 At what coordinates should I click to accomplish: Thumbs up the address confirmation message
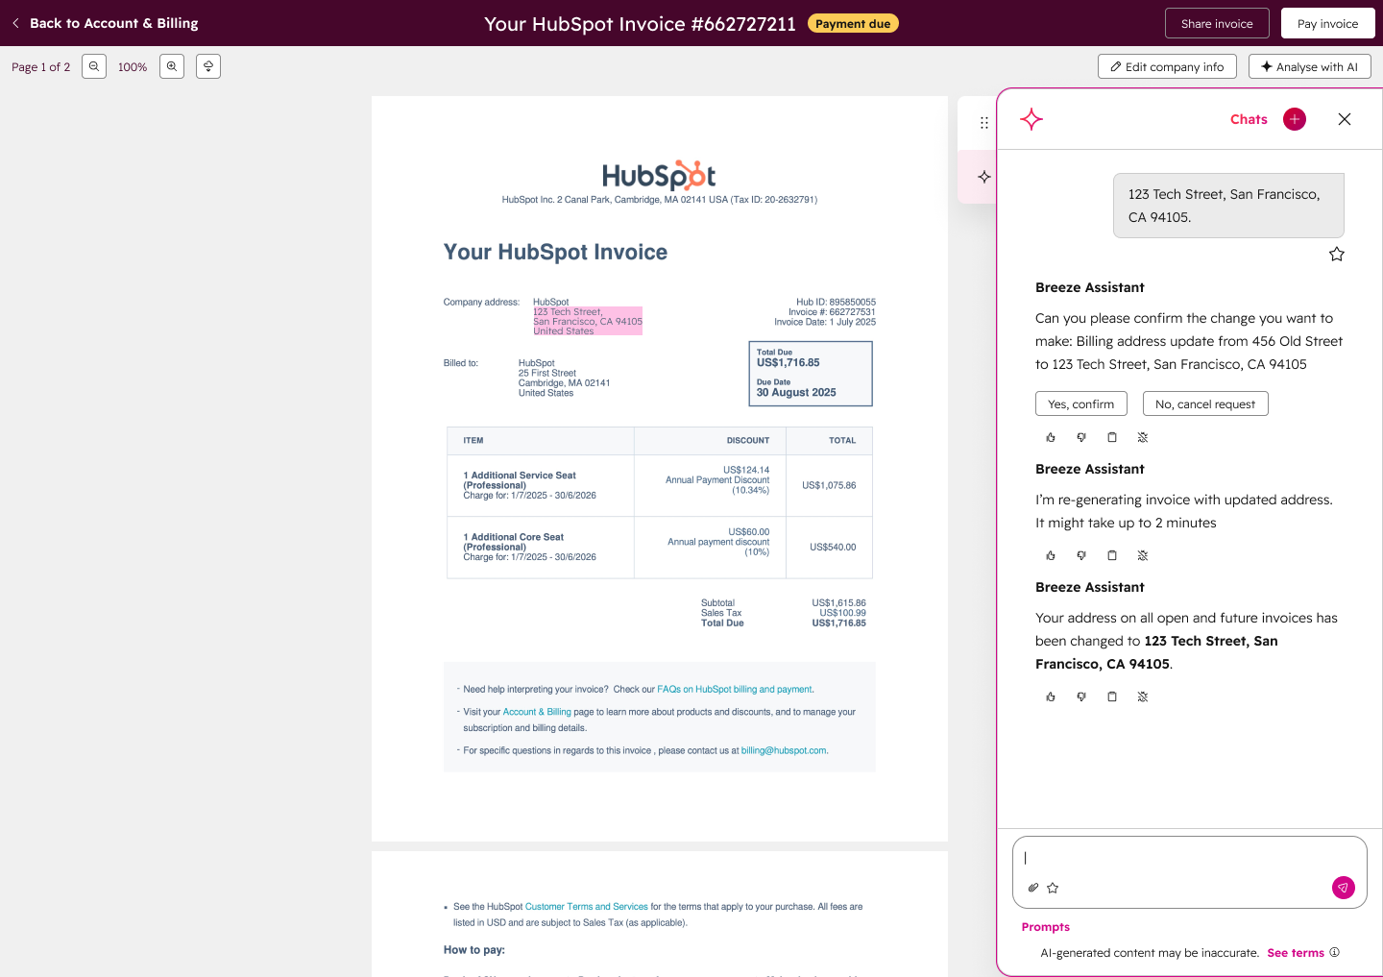[x=1051, y=437]
